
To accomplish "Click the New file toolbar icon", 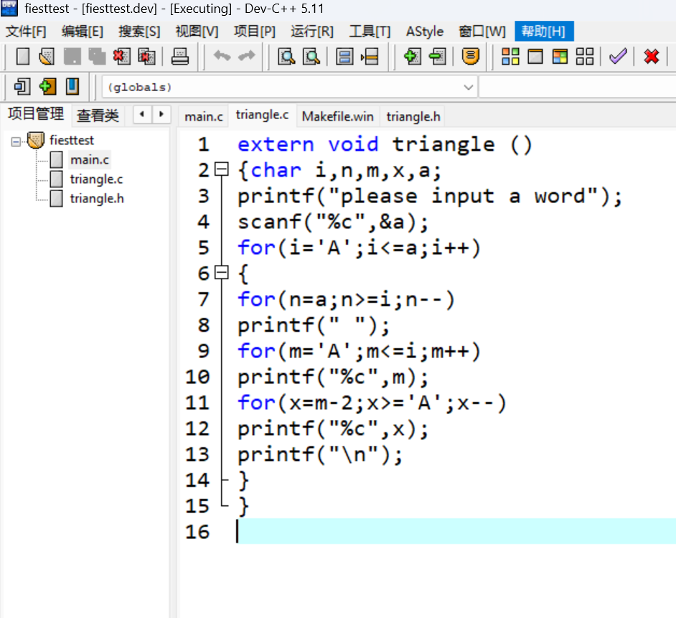I will pos(22,57).
